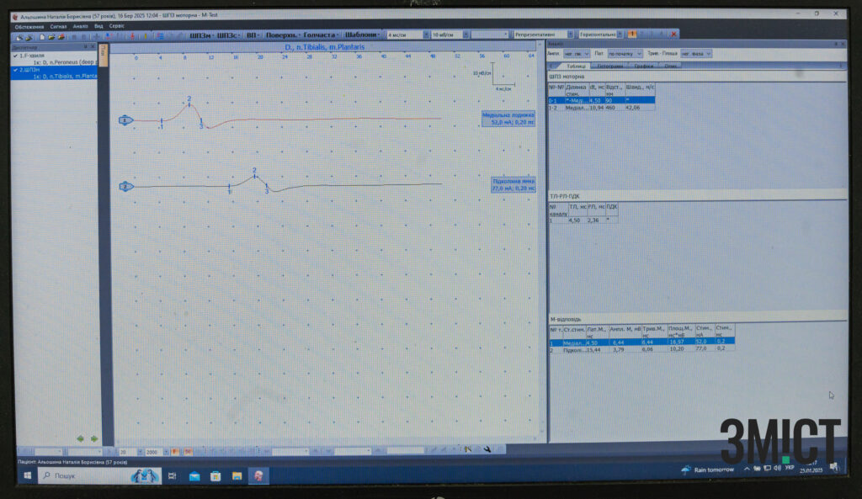Select the Медіальна M-response table row
This screenshot has height=499, width=862.
click(x=640, y=342)
